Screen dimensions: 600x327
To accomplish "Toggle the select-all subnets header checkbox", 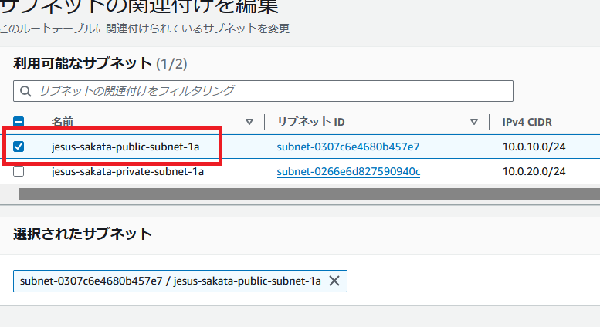I will pos(19,122).
